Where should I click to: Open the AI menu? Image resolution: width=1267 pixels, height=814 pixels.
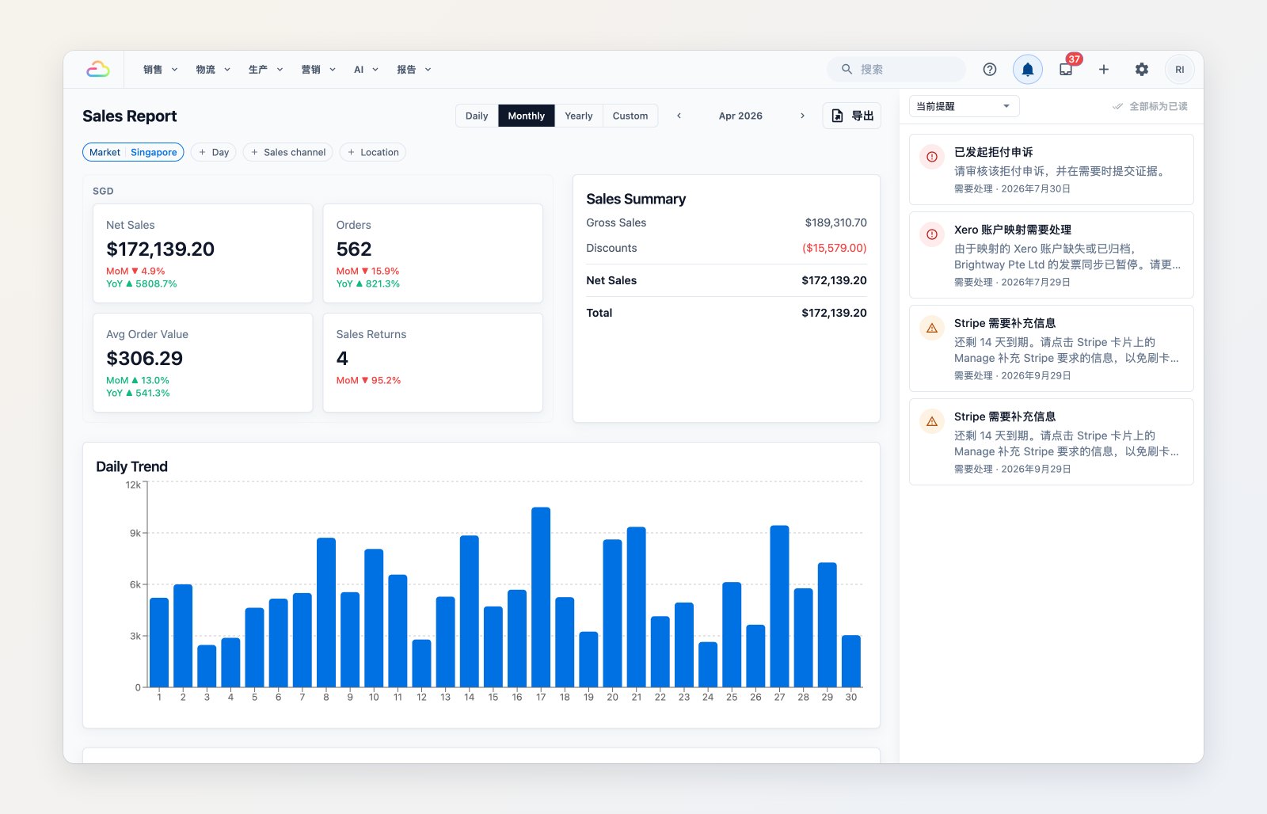click(x=366, y=70)
